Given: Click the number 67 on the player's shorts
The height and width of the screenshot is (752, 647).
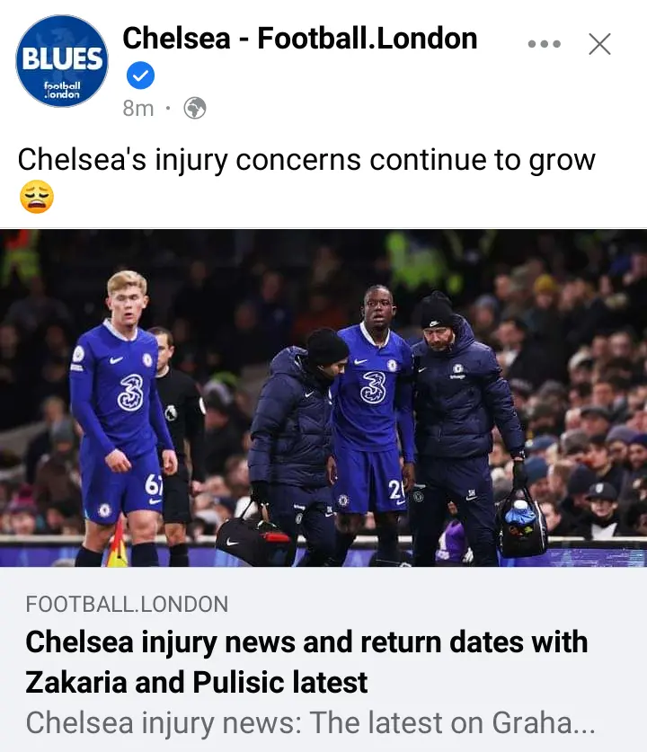Looking at the screenshot, I should click(x=152, y=486).
